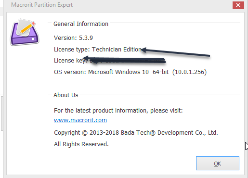Select the About Us section heading

(x=66, y=95)
